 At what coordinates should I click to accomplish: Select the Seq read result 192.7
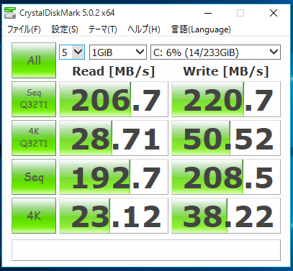[x=114, y=177]
